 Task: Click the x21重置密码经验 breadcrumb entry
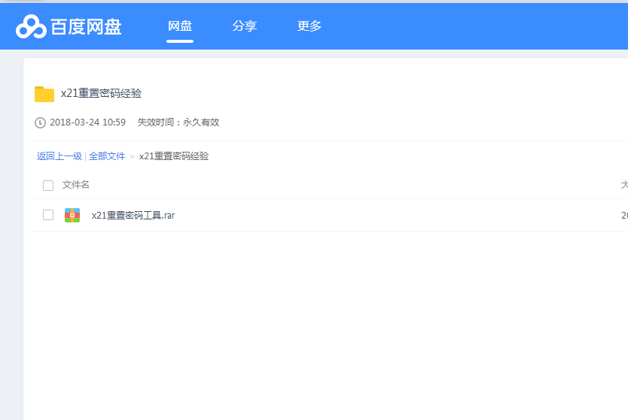174,156
